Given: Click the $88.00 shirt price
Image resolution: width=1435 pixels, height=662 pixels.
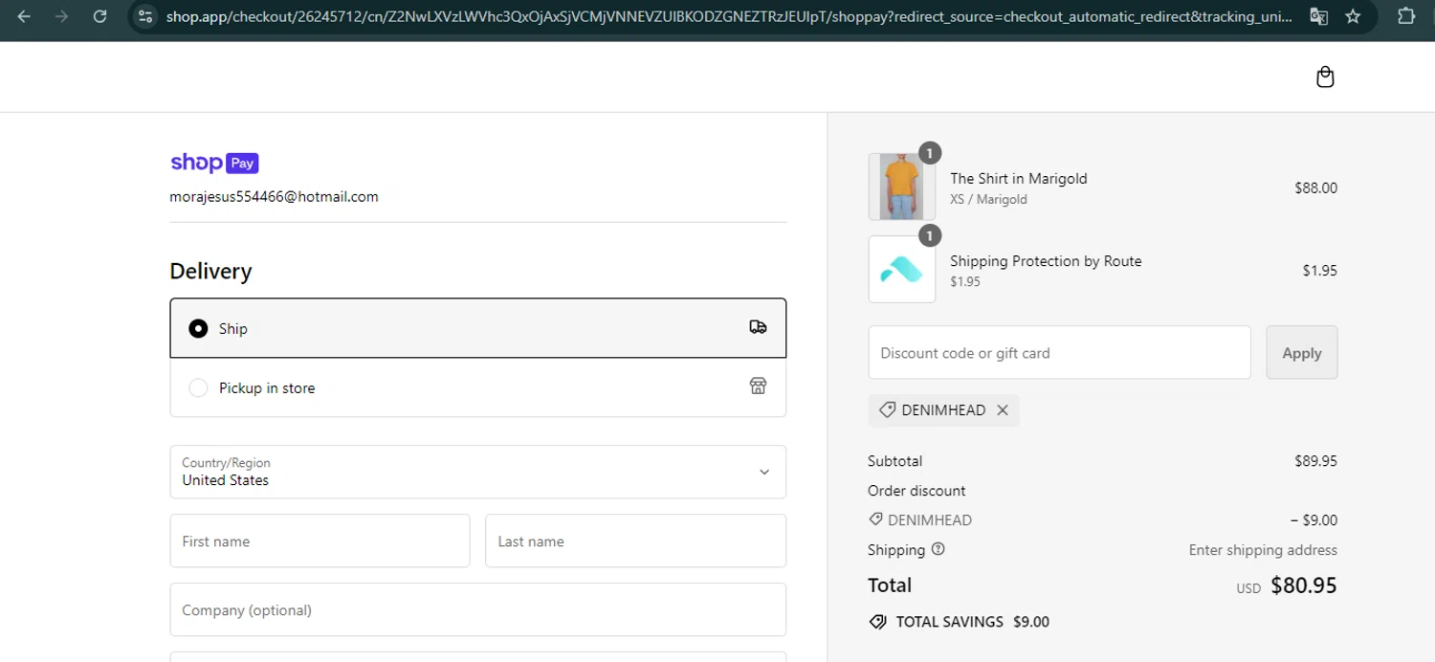Looking at the screenshot, I should 1315,188.
